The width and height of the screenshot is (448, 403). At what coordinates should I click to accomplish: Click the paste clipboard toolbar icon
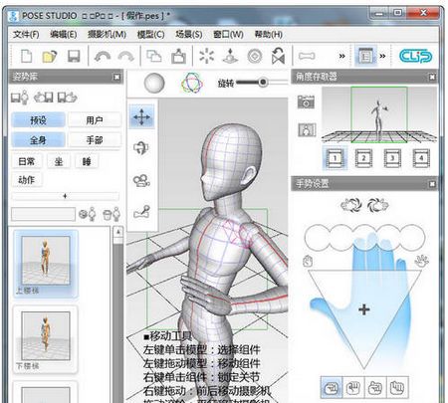point(178,56)
